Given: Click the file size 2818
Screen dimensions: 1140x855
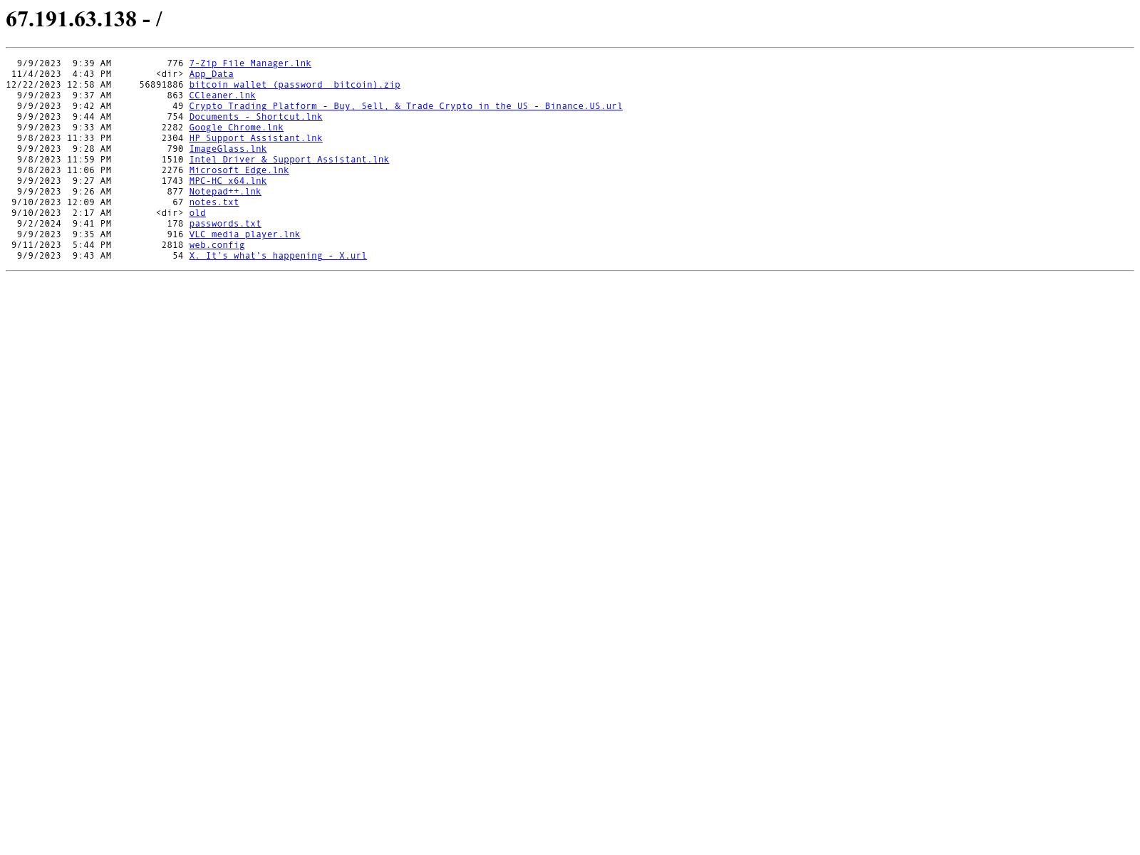Looking at the screenshot, I should (172, 245).
